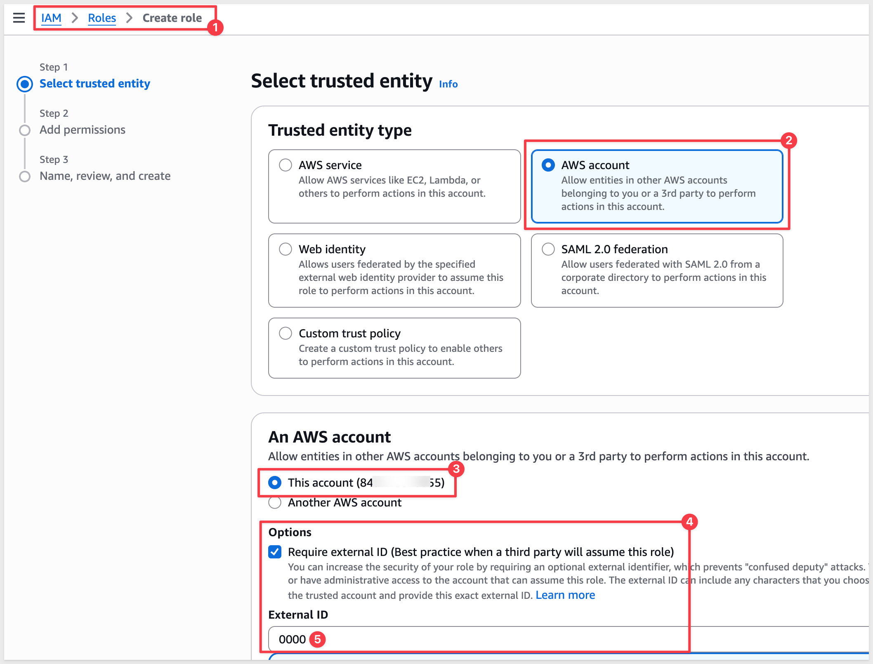The height and width of the screenshot is (664, 873).
Task: Choose SAML 2.0 federation option
Action: point(657,270)
